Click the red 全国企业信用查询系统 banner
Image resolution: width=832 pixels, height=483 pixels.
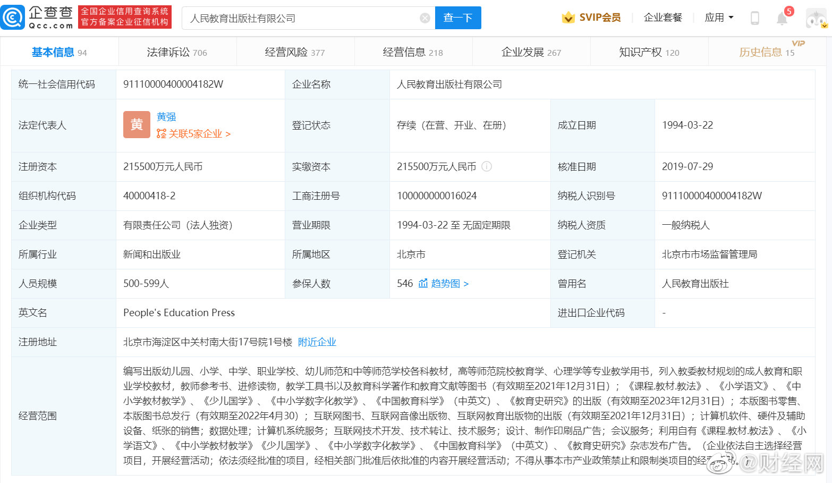pos(125,17)
